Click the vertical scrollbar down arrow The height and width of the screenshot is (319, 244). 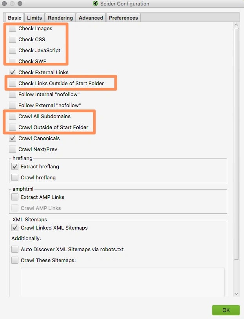pyautogui.click(x=236, y=293)
